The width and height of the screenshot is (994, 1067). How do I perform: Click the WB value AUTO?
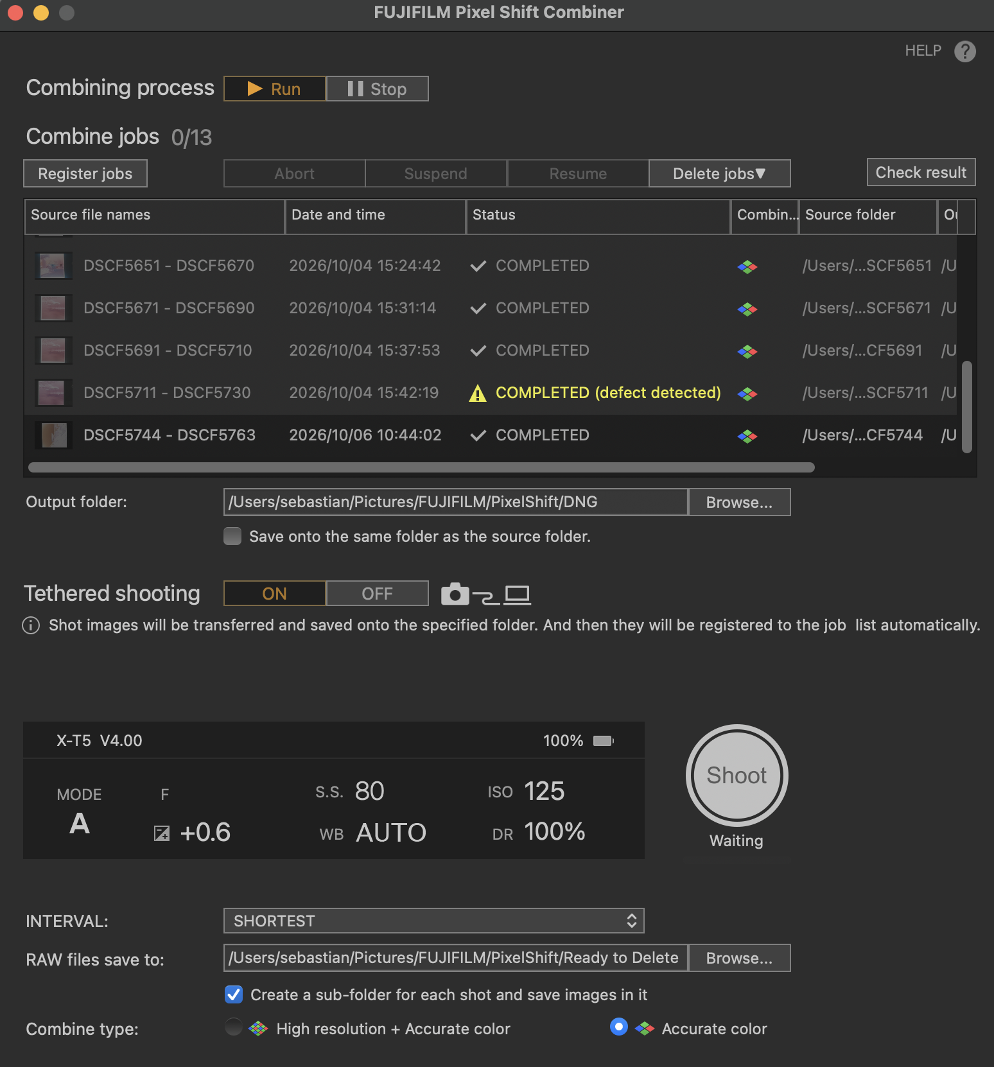pos(391,833)
